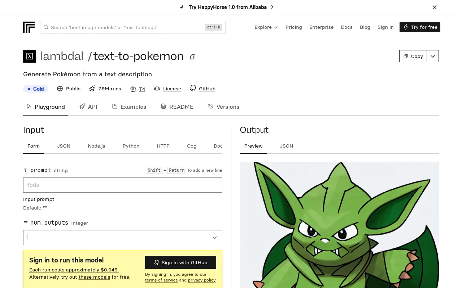Click the Copy button

click(413, 56)
